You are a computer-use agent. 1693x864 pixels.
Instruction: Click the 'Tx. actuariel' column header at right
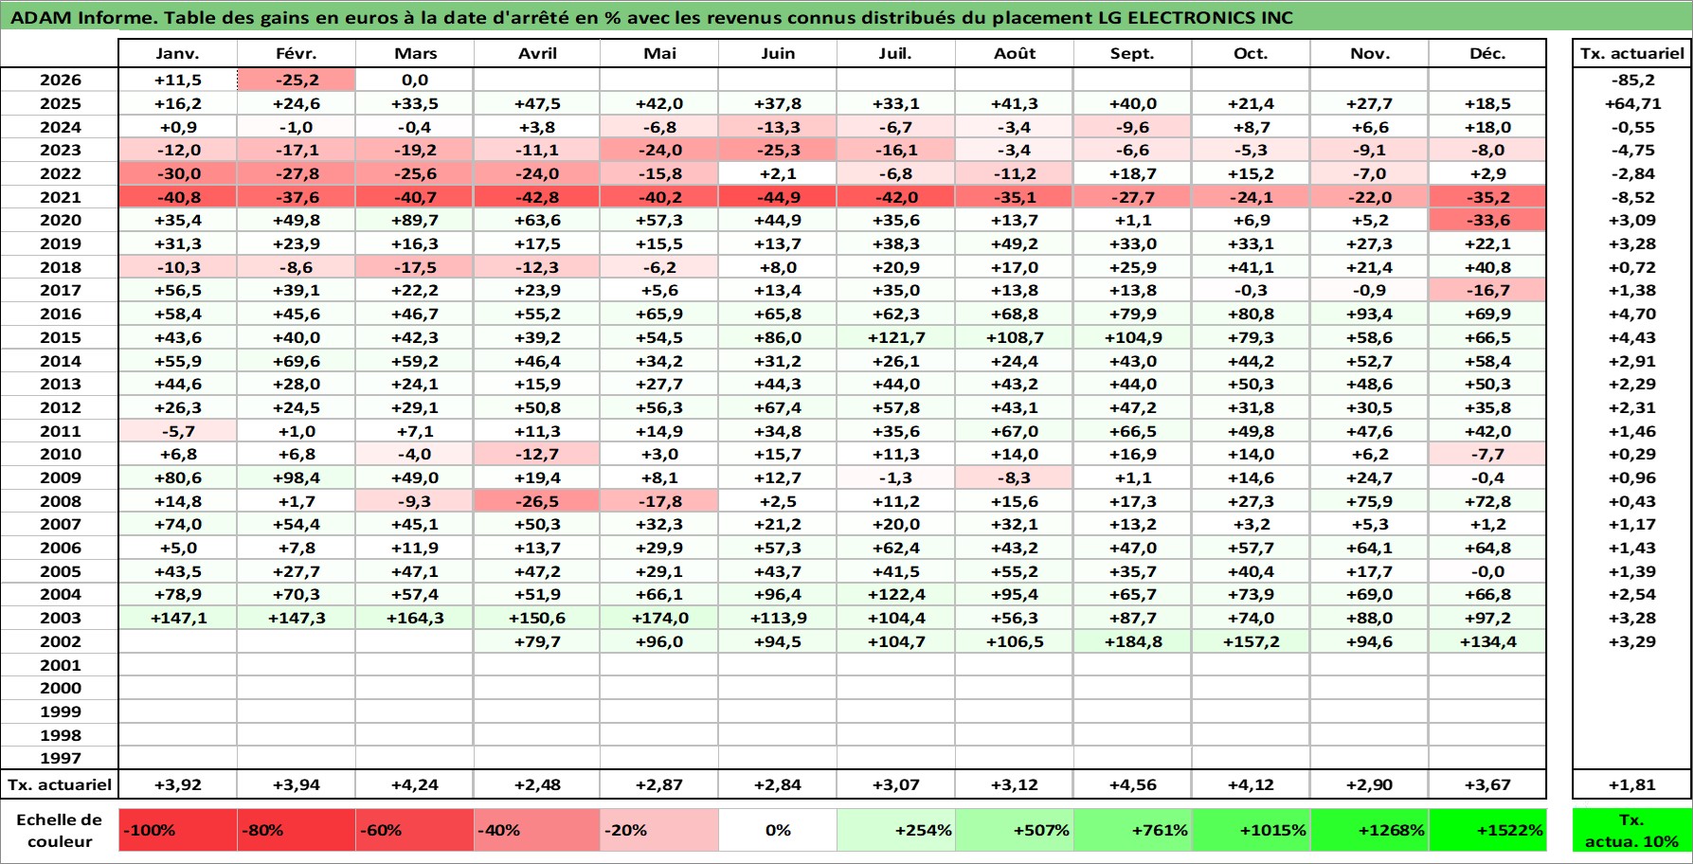pos(1631,53)
